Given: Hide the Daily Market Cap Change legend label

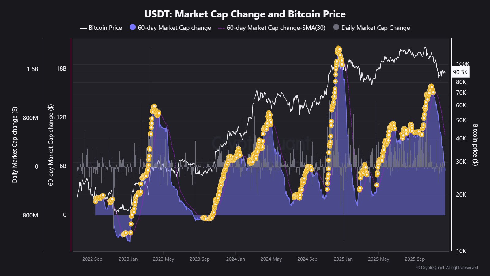Looking at the screenshot, I should (375, 28).
